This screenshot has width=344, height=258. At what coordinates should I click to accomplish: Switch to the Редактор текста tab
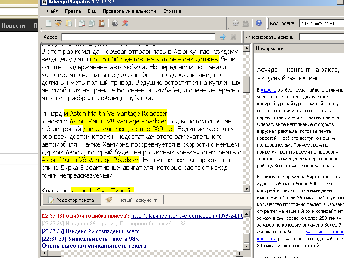(71, 200)
